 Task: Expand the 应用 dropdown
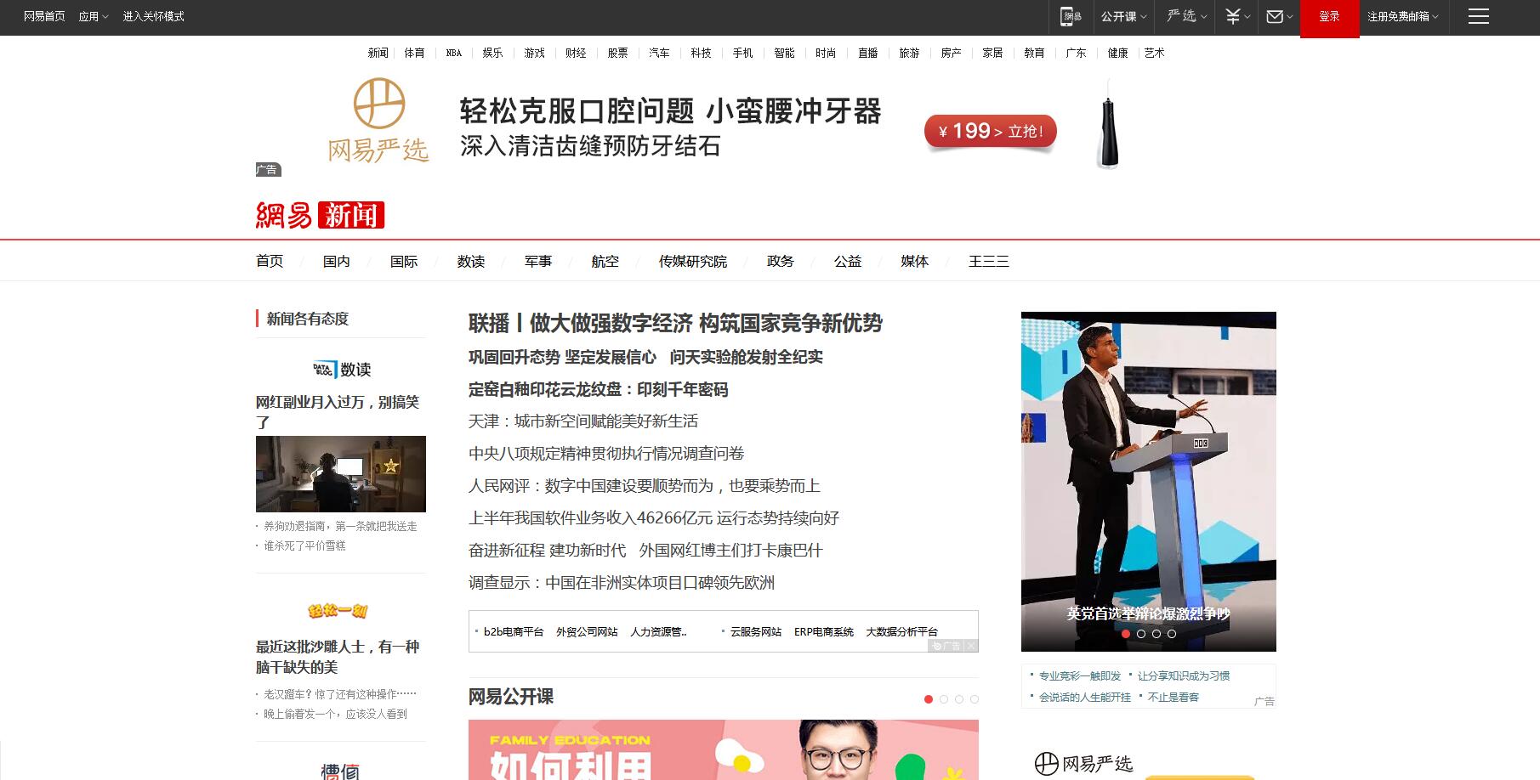(x=94, y=16)
